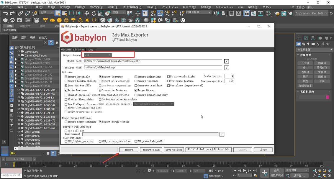Open the Output format gltf dropdown

pos(97,55)
